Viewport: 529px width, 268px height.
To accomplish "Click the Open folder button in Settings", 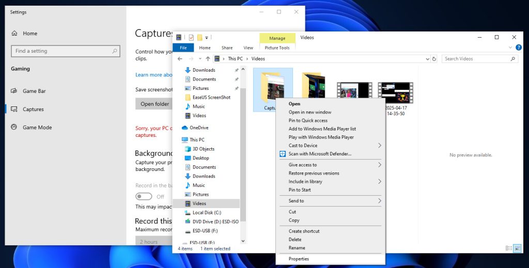I will coord(154,104).
